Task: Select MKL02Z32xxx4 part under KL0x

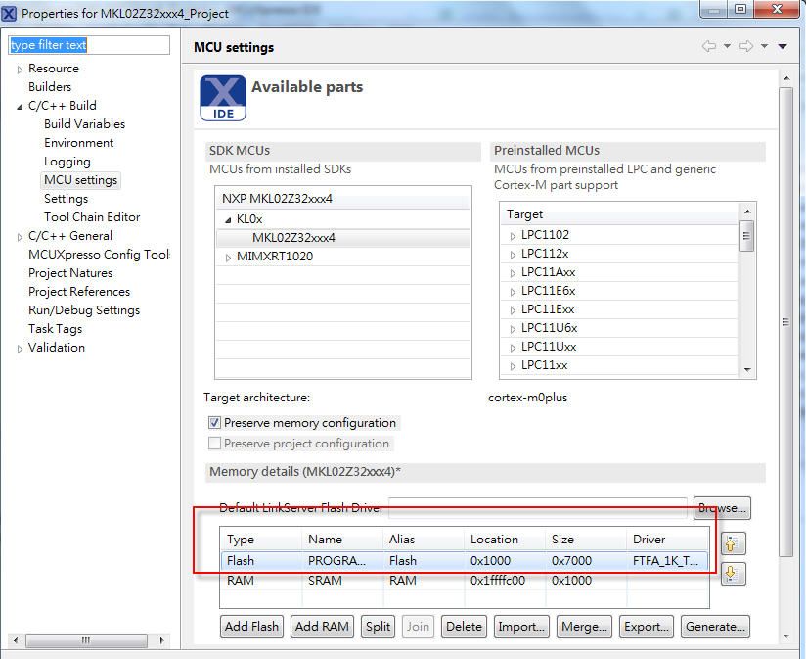Action: (293, 238)
